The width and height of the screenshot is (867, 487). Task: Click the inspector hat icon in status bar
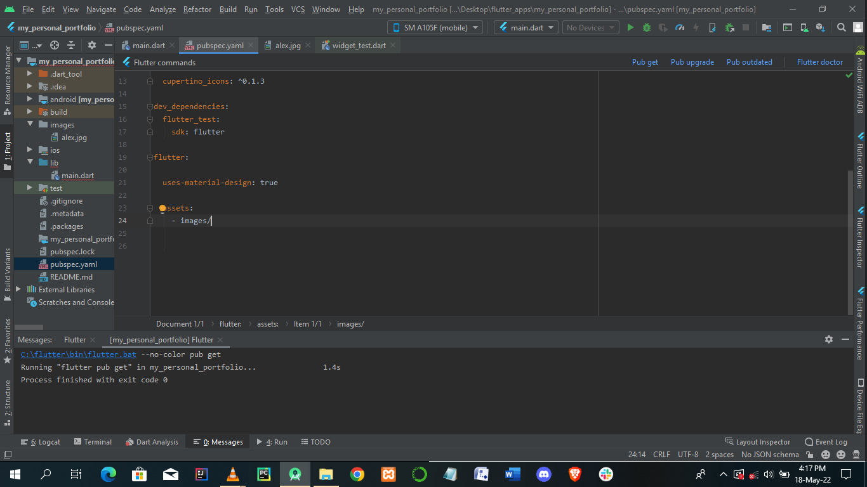(857, 455)
